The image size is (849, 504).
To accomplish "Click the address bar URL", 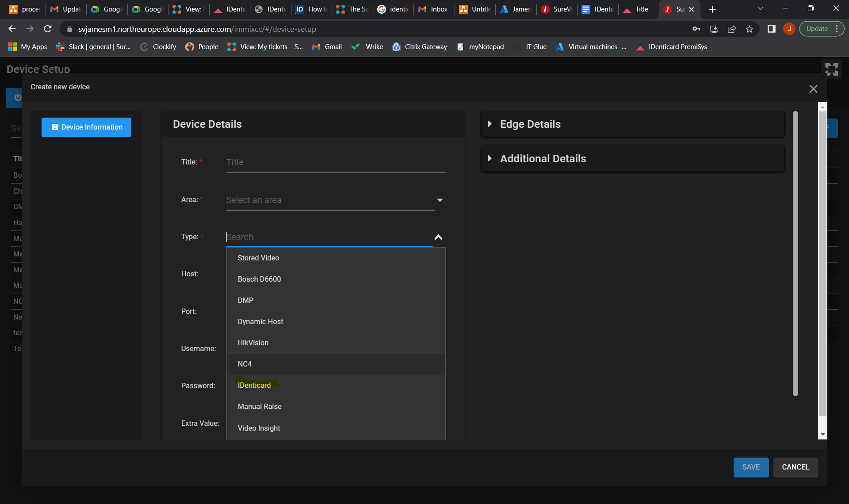I will pos(197,29).
